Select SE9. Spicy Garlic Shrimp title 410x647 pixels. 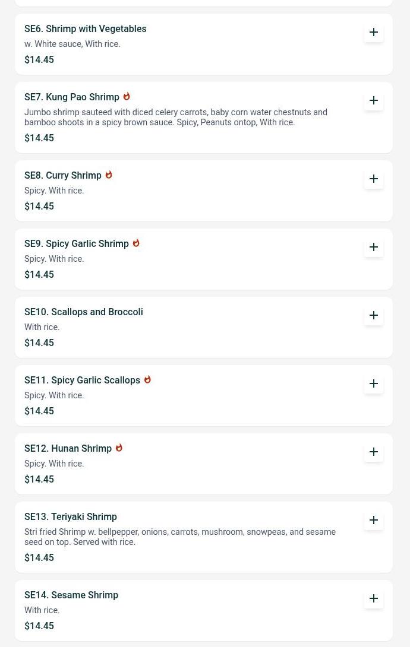click(77, 244)
